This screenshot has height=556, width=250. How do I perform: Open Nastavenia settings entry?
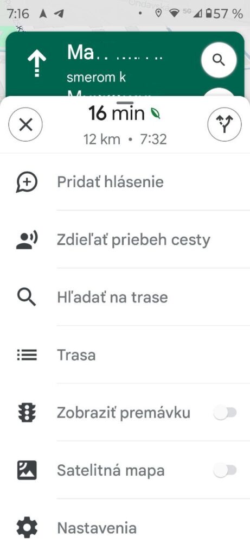125,528
